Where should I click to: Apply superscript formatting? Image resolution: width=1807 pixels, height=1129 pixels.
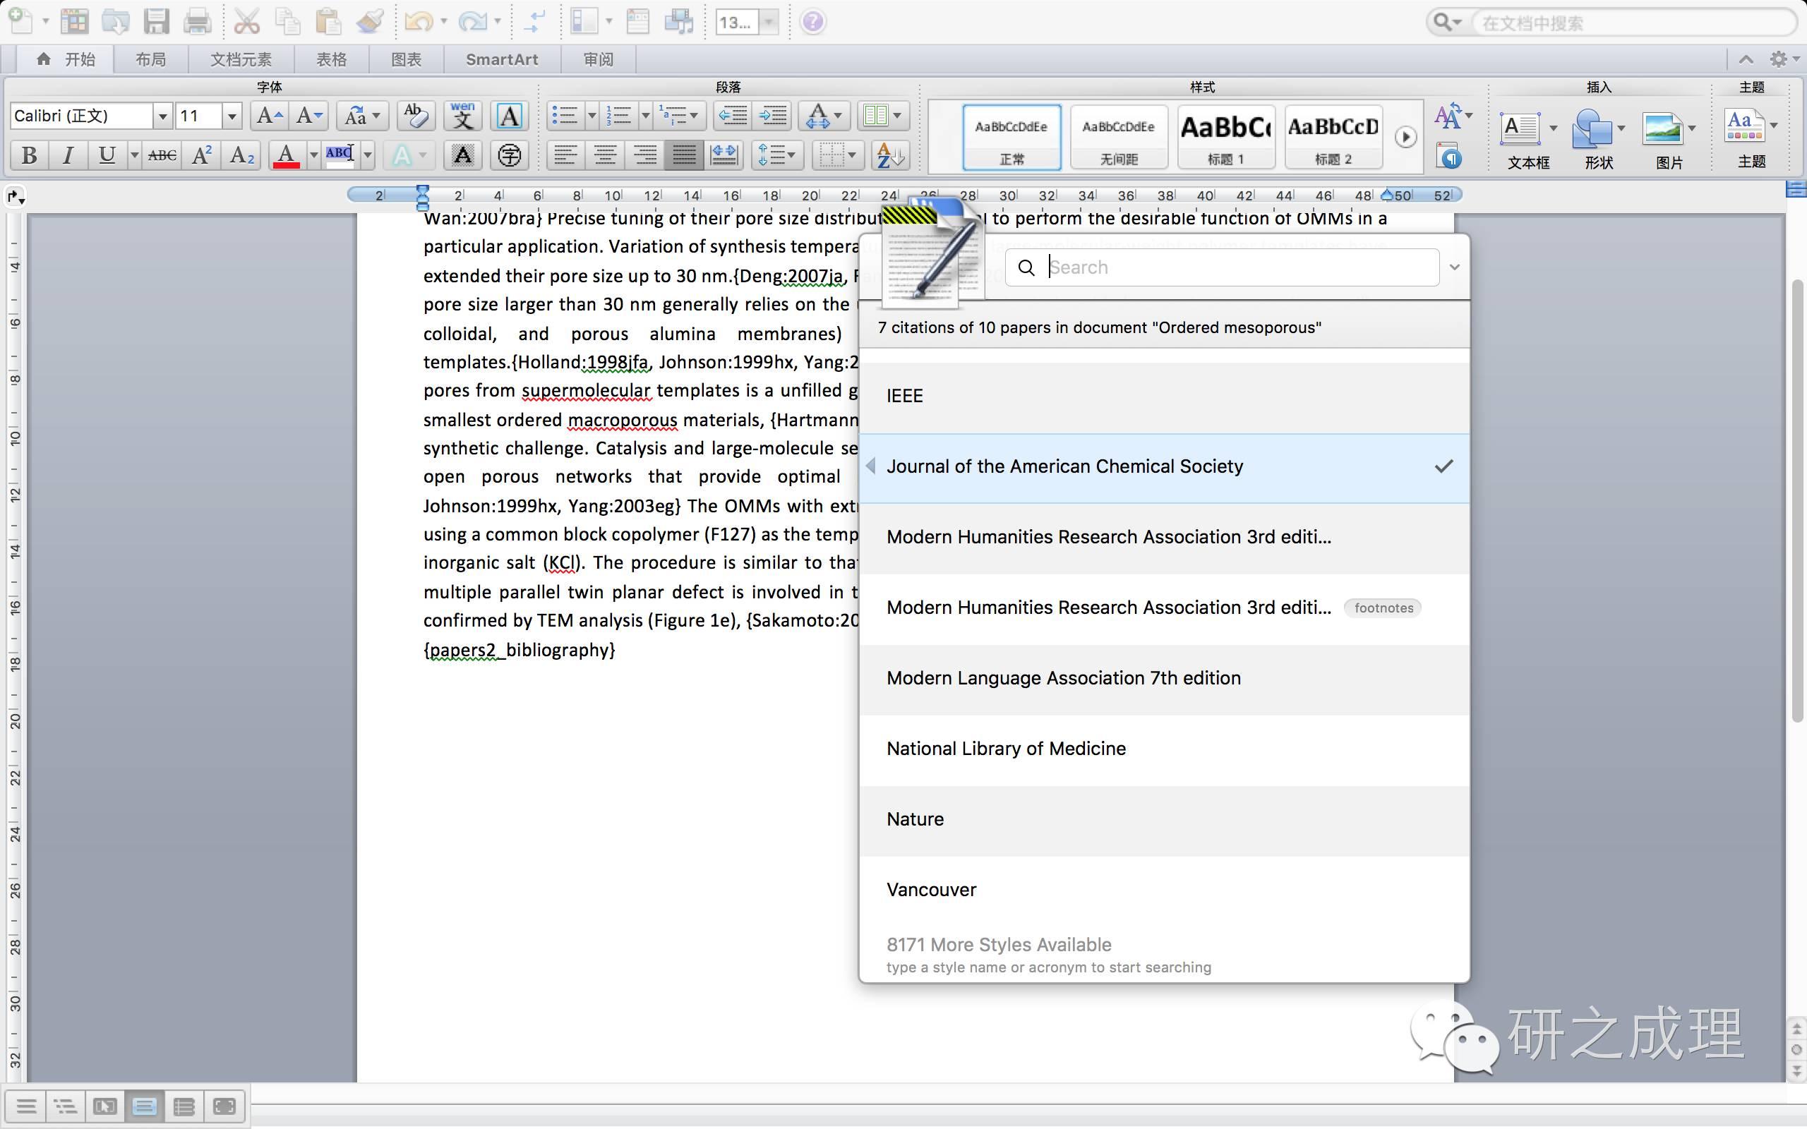click(x=202, y=155)
